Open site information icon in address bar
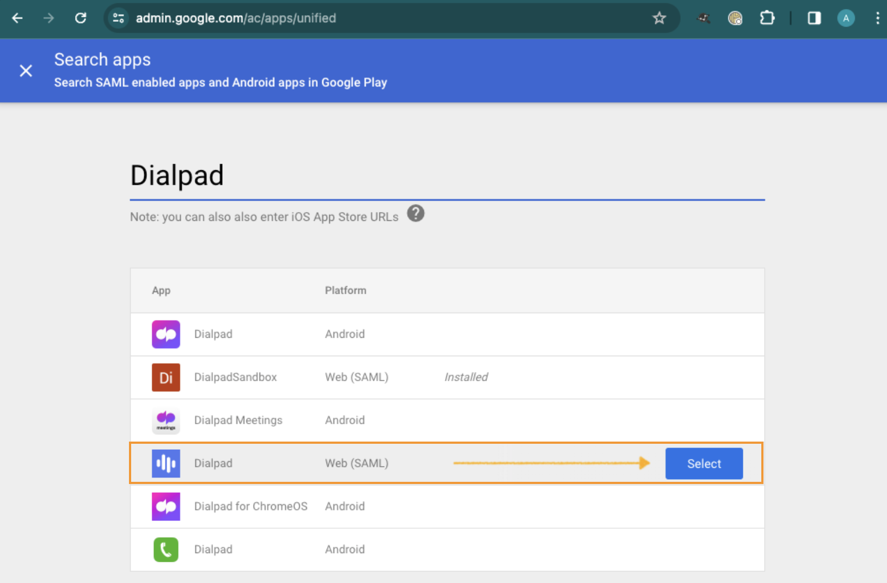Screen dimensions: 887x583 119,18
